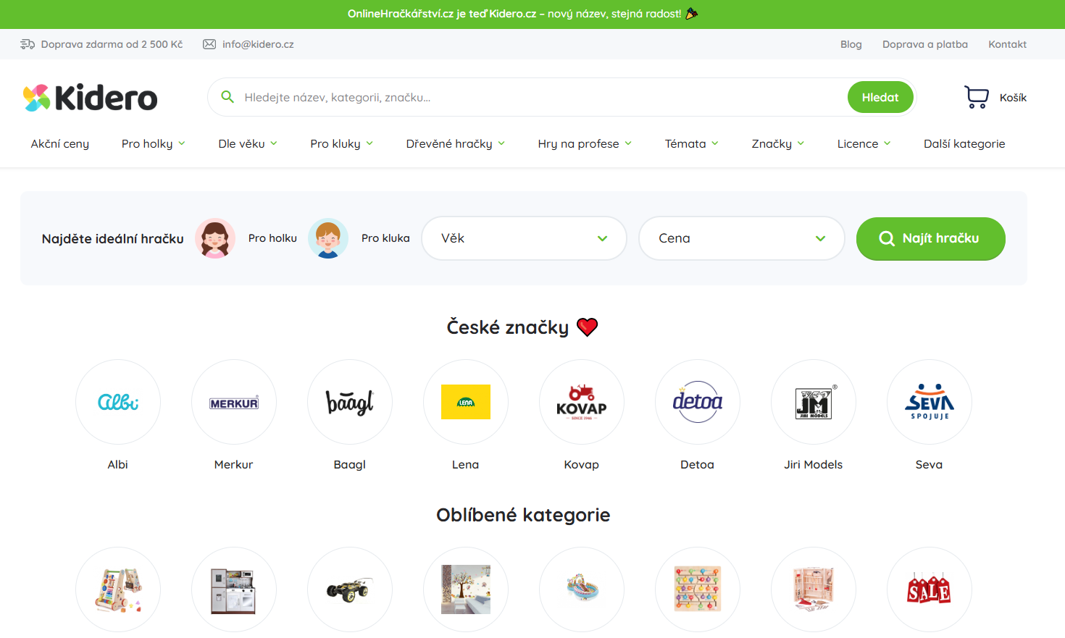
Task: Open the Cena price dropdown
Action: click(741, 238)
